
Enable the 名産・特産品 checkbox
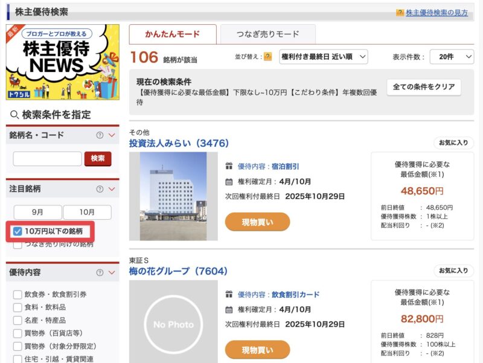[x=18, y=320]
